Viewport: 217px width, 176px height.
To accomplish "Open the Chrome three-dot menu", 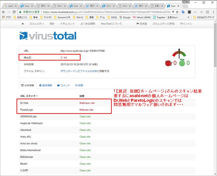I will point(213,12).
